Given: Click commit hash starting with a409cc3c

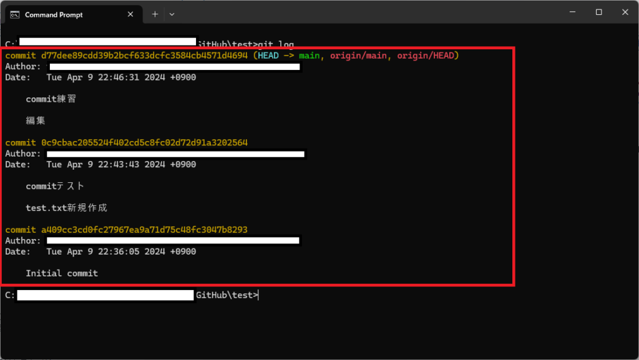Looking at the screenshot, I should click(x=144, y=230).
